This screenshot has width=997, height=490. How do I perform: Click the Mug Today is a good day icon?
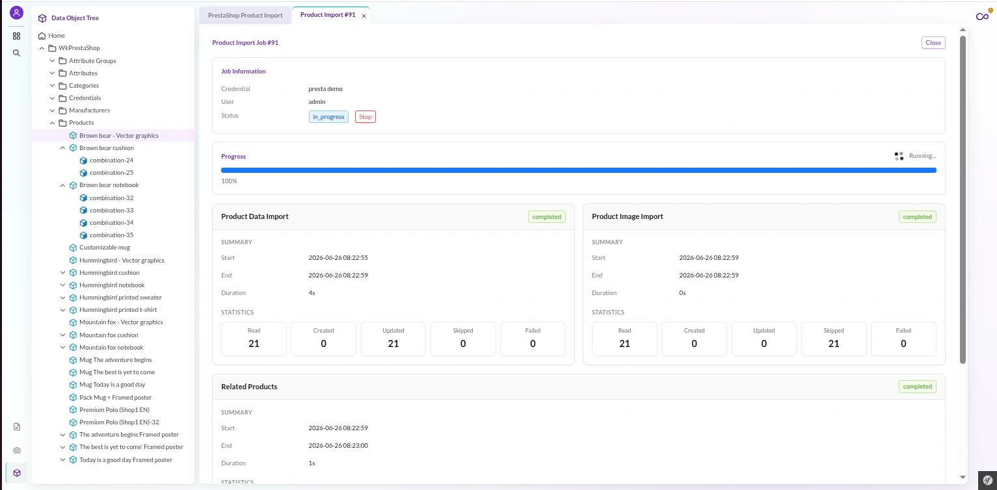73,385
